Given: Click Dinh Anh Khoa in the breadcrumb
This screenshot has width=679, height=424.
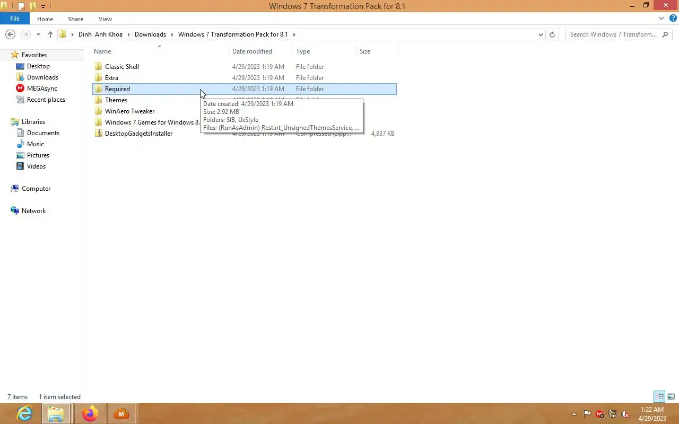Looking at the screenshot, I should click(100, 34).
